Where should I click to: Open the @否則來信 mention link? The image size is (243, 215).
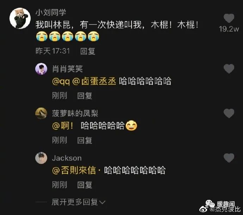click(74, 170)
